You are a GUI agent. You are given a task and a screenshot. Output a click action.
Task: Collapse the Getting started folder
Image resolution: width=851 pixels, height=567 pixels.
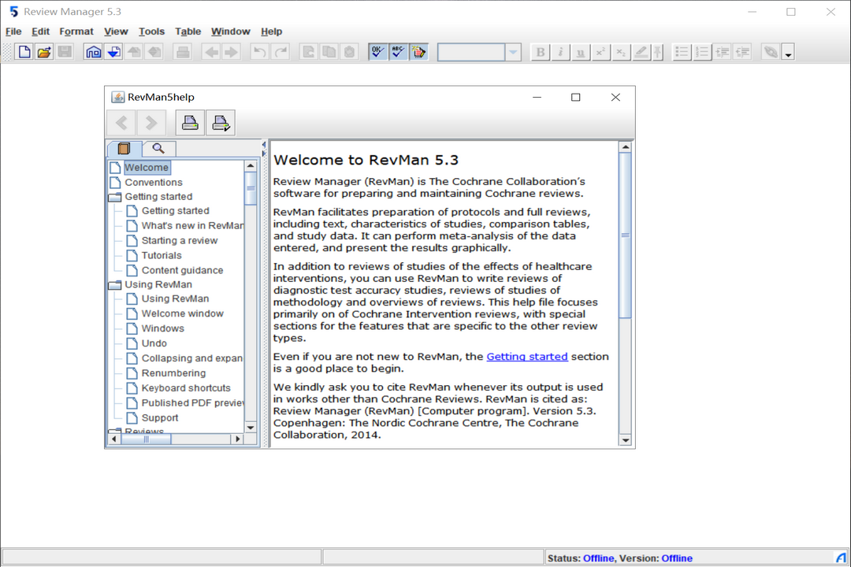pos(114,196)
